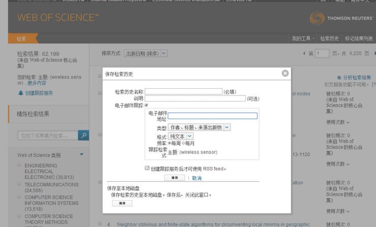This screenshot has height=227, width=376.
Task: Go to previous results page arrow
Action: coord(304,53)
